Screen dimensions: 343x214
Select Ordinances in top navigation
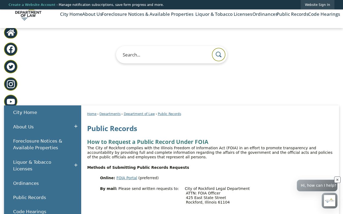pyautogui.click(x=265, y=14)
